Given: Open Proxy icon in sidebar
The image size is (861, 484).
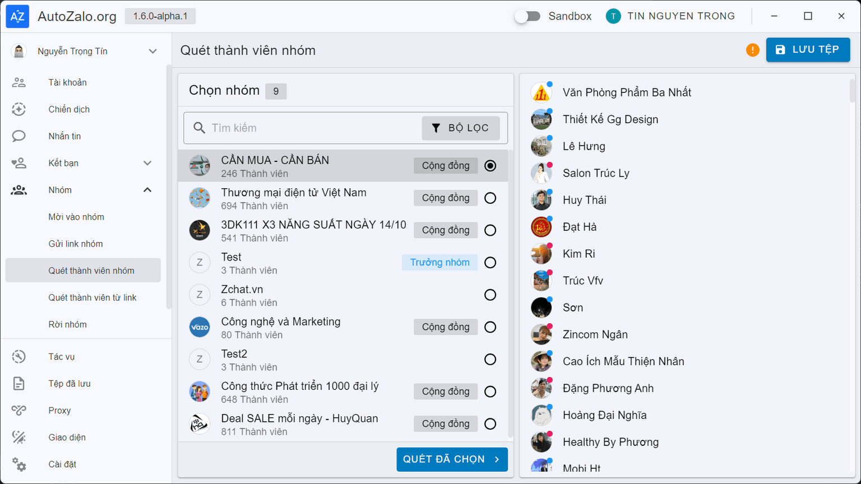Looking at the screenshot, I should pyautogui.click(x=19, y=411).
